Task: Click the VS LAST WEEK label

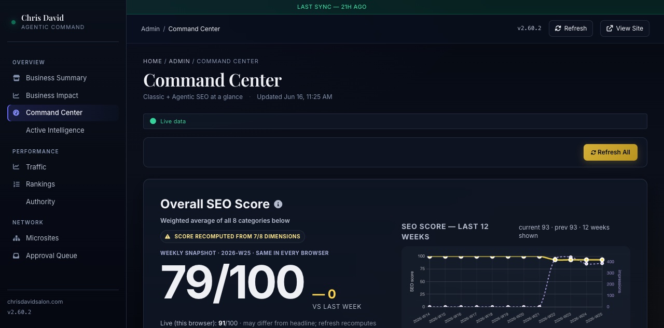Action: (337, 307)
